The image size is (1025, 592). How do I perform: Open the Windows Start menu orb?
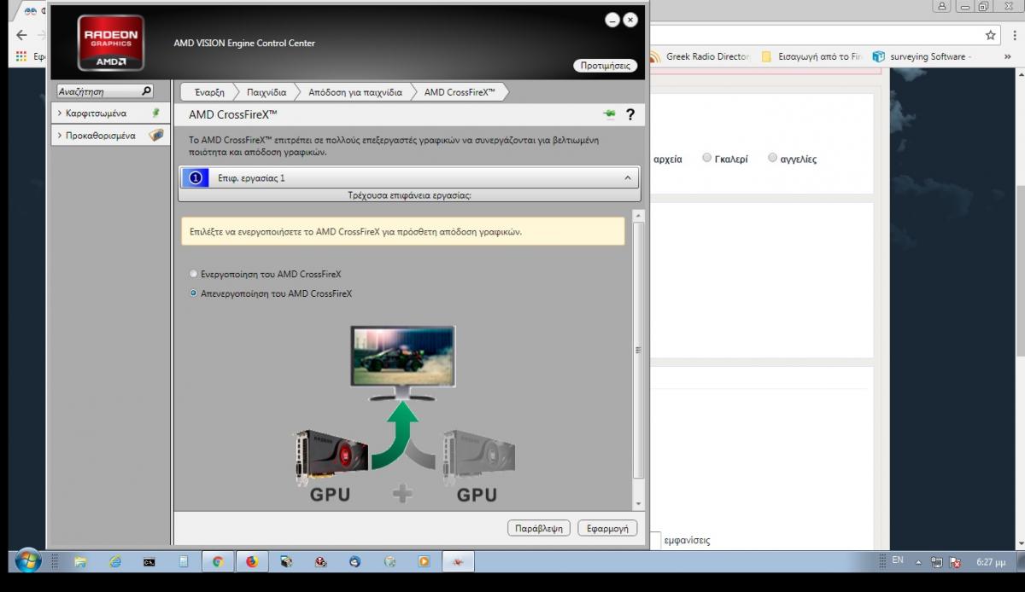coord(27,561)
